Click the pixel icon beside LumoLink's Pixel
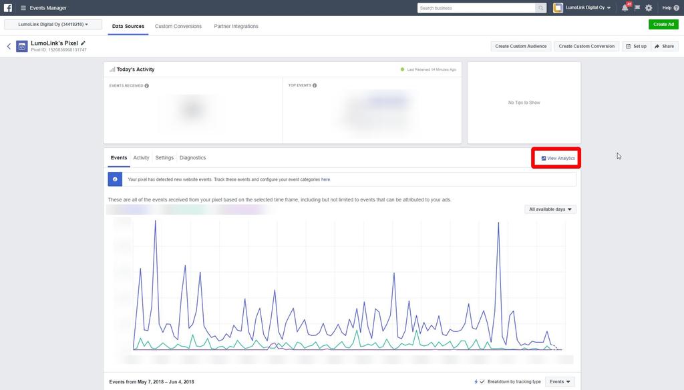 click(22, 46)
